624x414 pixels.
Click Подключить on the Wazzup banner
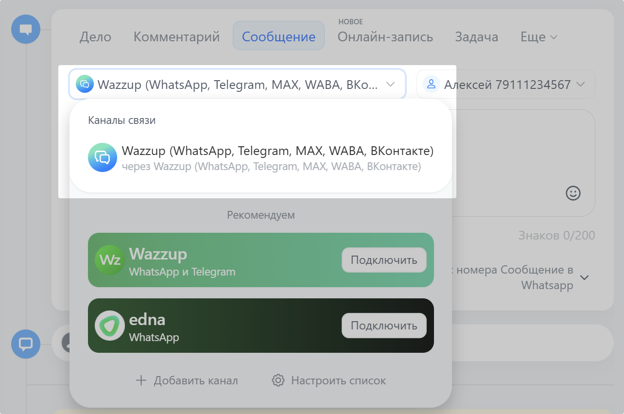pyautogui.click(x=383, y=260)
